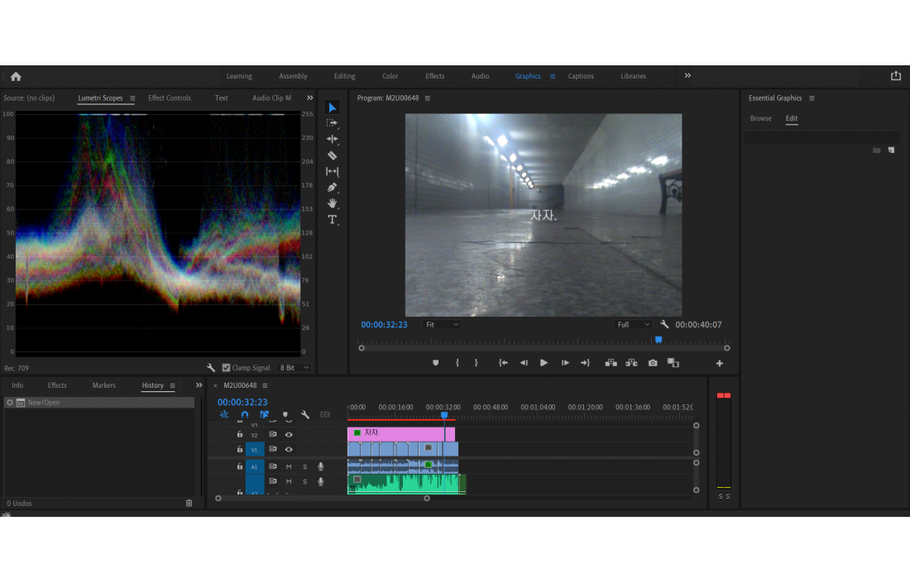Select the Razor tool
The height and width of the screenshot is (583, 910).
332,155
